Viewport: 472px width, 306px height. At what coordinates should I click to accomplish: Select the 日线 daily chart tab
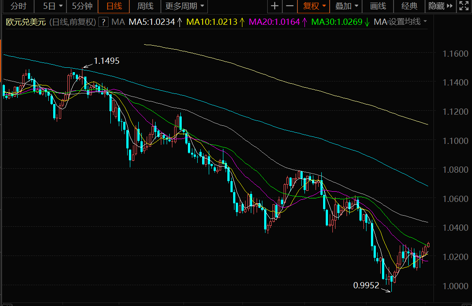click(114, 6)
